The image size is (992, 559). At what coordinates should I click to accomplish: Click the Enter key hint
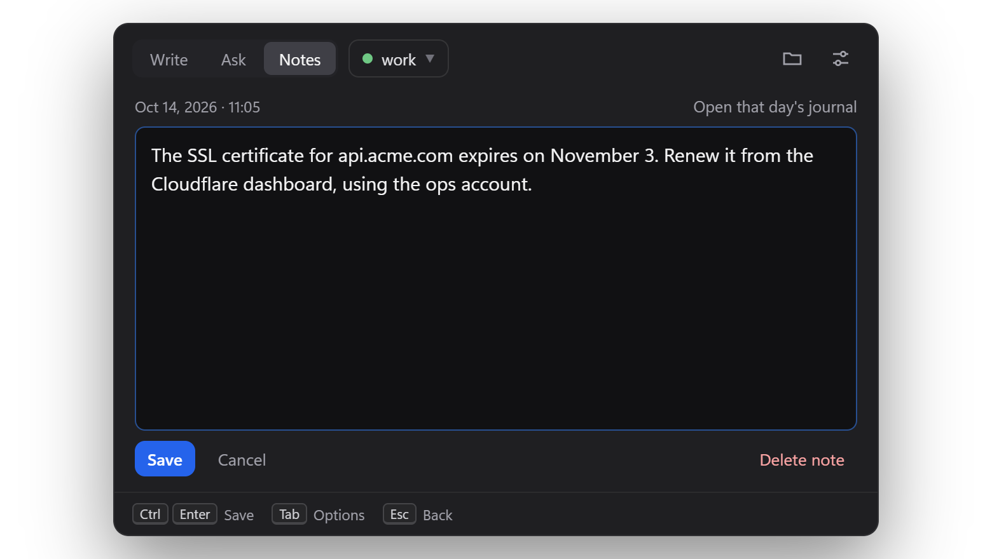coord(195,515)
